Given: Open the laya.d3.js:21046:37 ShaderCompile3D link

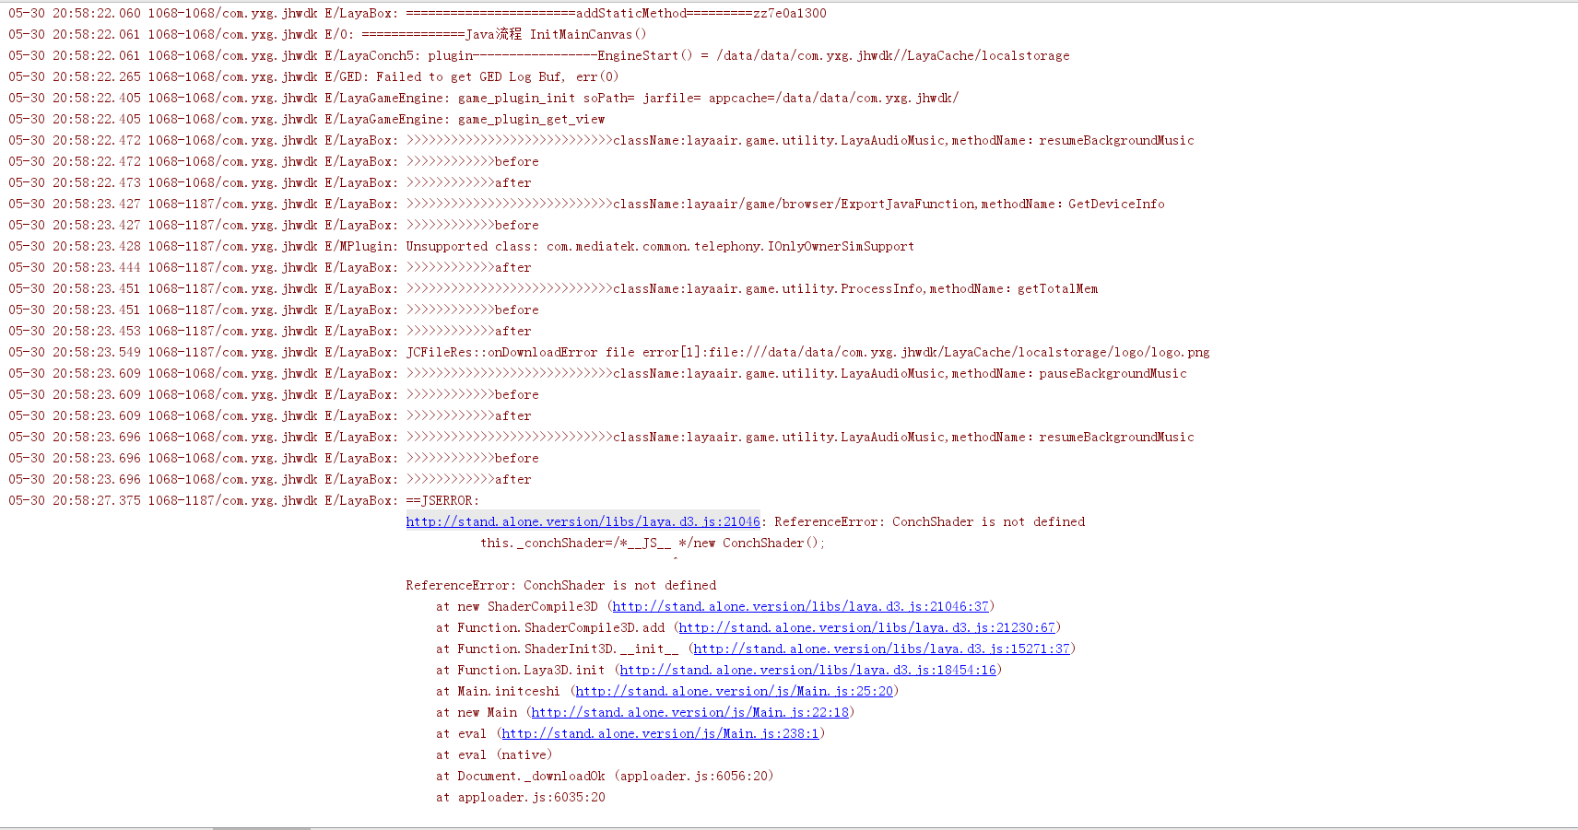Looking at the screenshot, I should click(800, 607).
